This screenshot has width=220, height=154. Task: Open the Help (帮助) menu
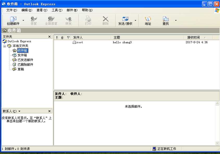tap(87, 10)
